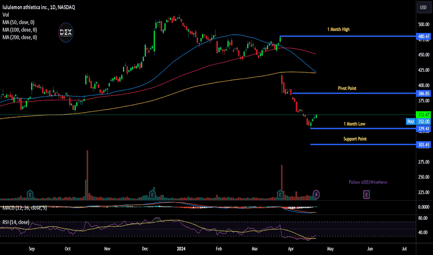Click the 450.00 price scale value

tap(424, 55)
